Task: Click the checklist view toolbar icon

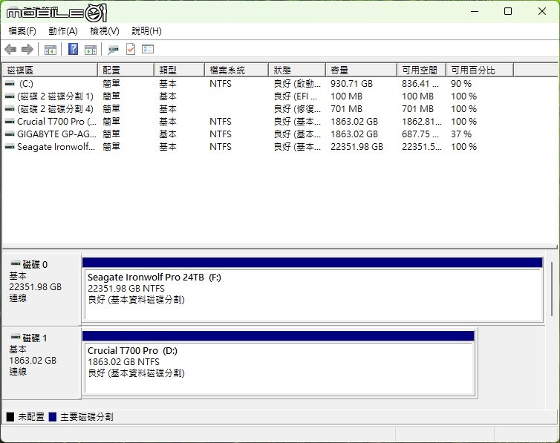Action: tap(148, 49)
